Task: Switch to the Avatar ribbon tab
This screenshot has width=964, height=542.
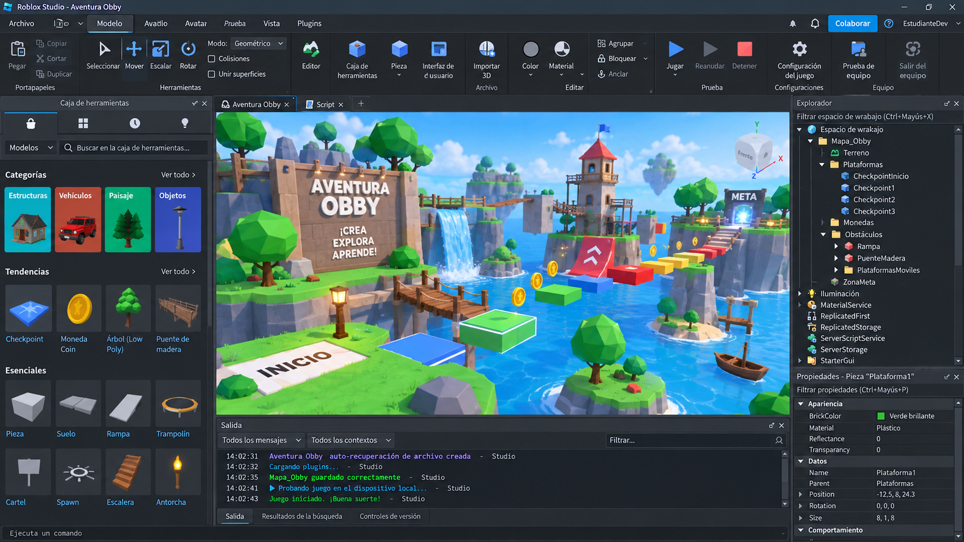Action: [196, 24]
